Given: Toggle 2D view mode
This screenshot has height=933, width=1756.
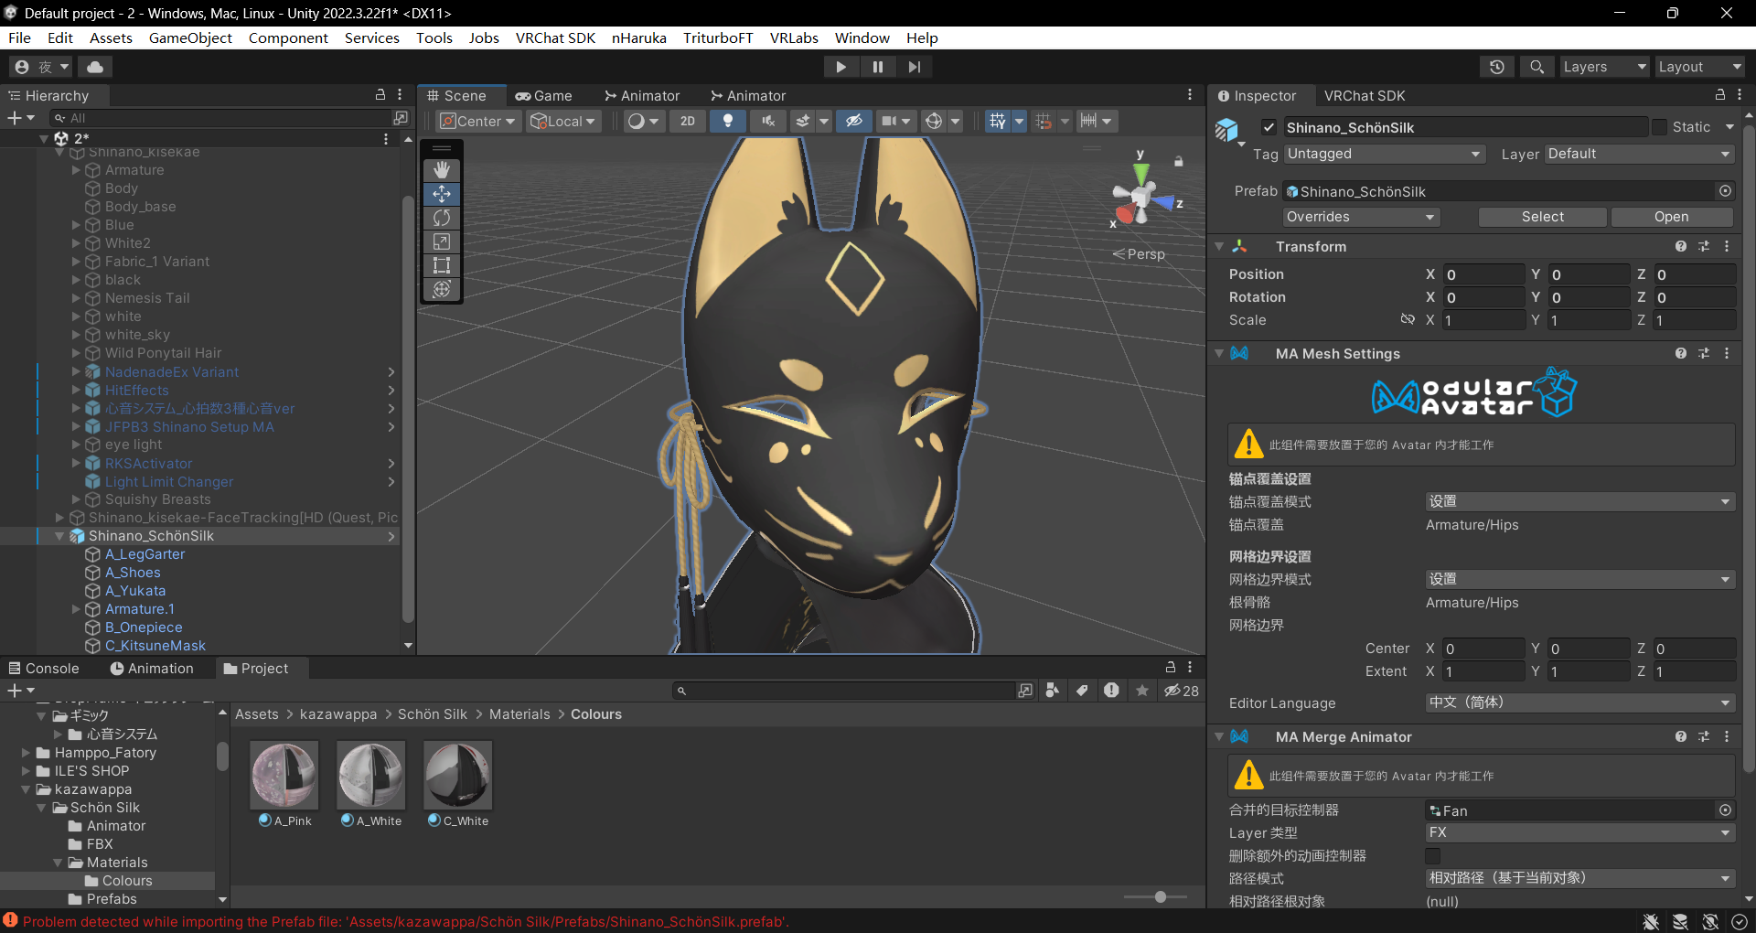Looking at the screenshot, I should [688, 121].
